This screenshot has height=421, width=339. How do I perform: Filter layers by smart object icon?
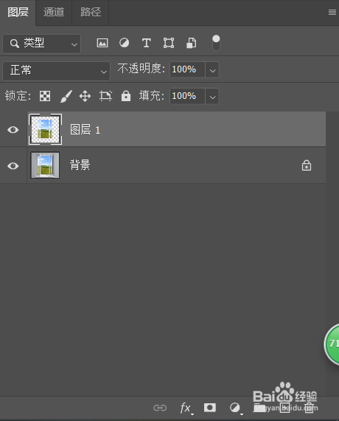(192, 43)
